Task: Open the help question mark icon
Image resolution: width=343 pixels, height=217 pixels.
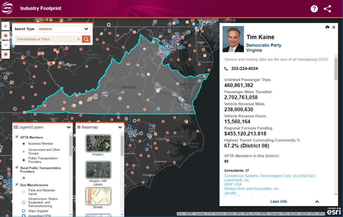Action: point(314,9)
